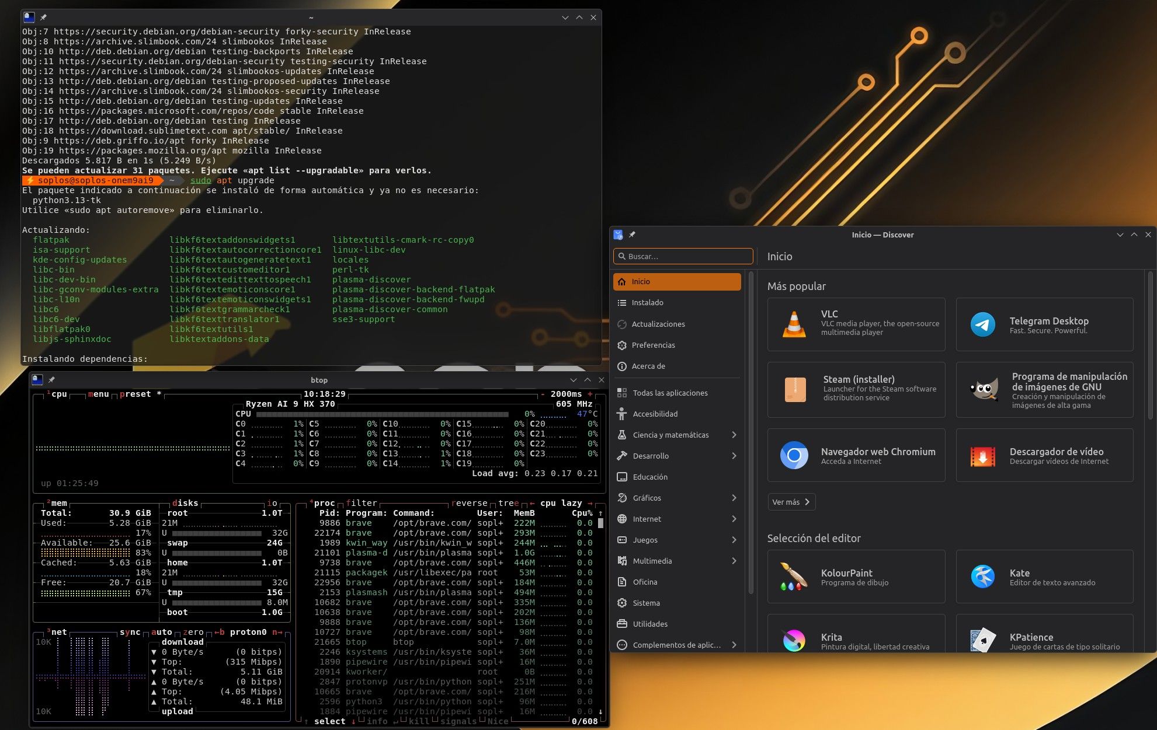1157x730 pixels.
Task: Activate the filter field in btop
Action: 362,503
